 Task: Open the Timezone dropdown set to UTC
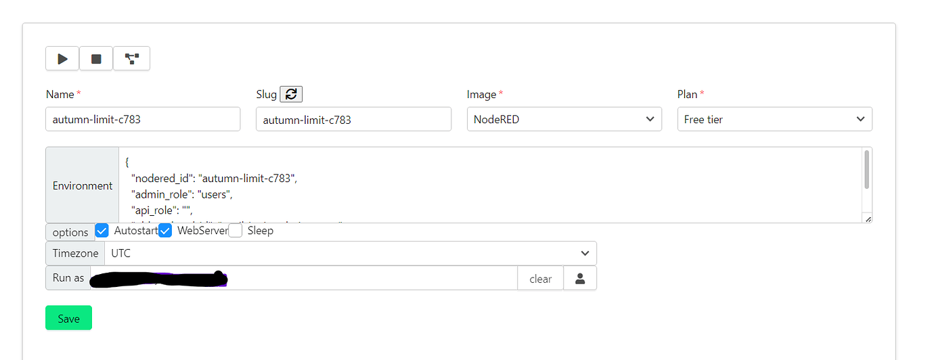pos(351,253)
